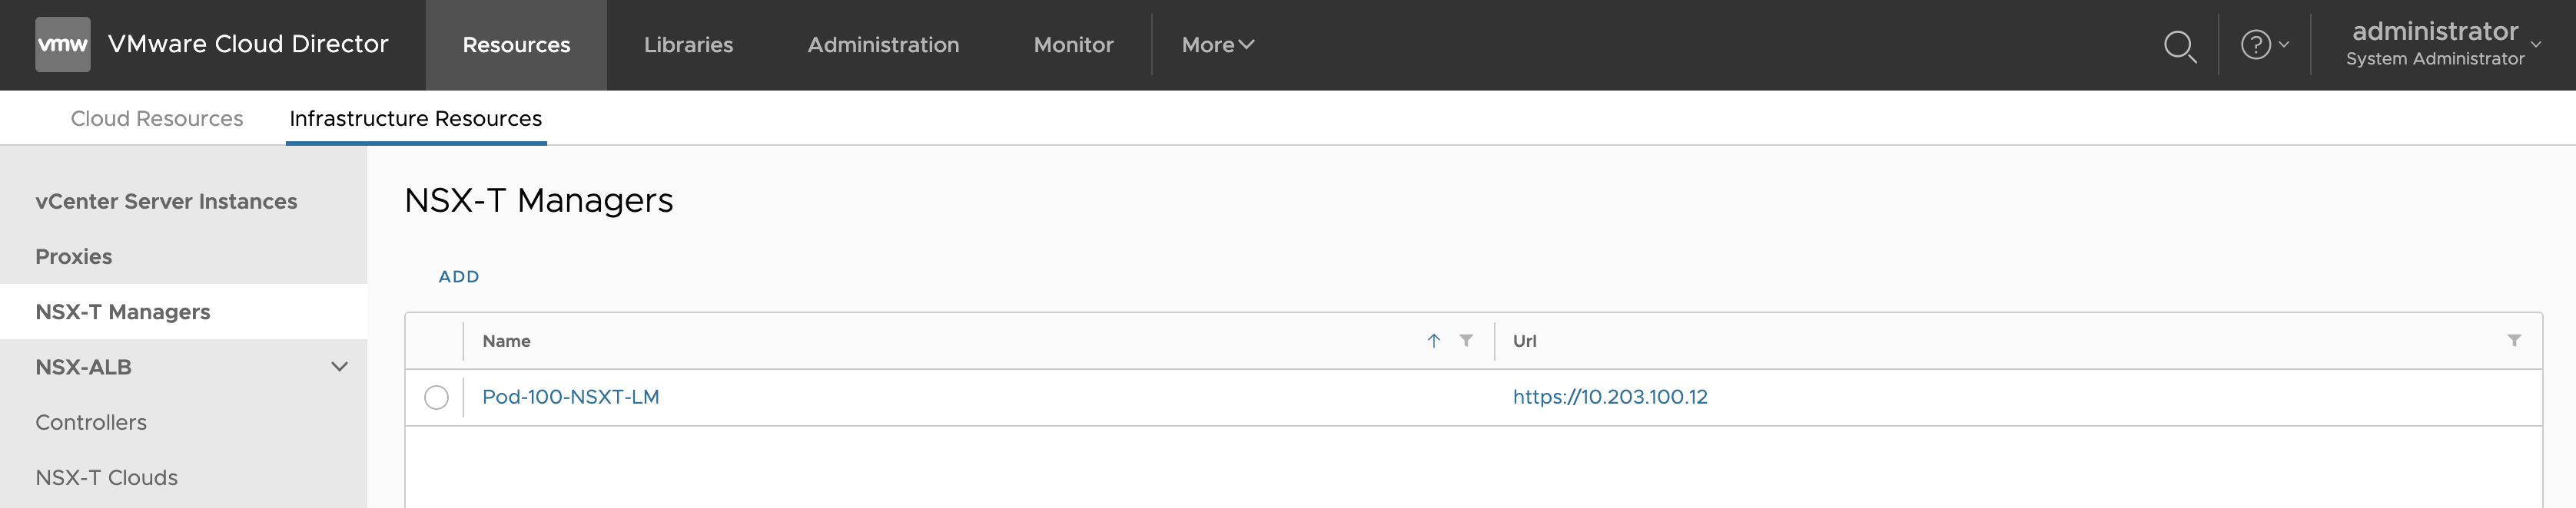Open the administrator user menu

(2443, 45)
